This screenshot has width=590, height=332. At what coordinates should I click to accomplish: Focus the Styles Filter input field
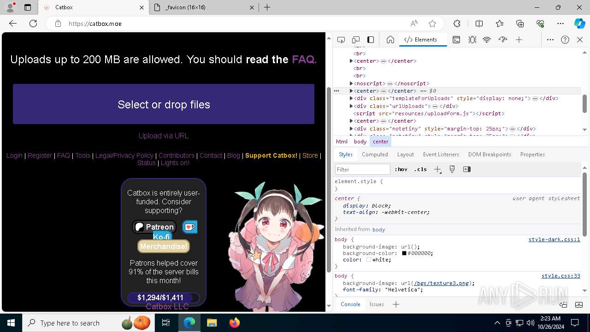click(363, 169)
